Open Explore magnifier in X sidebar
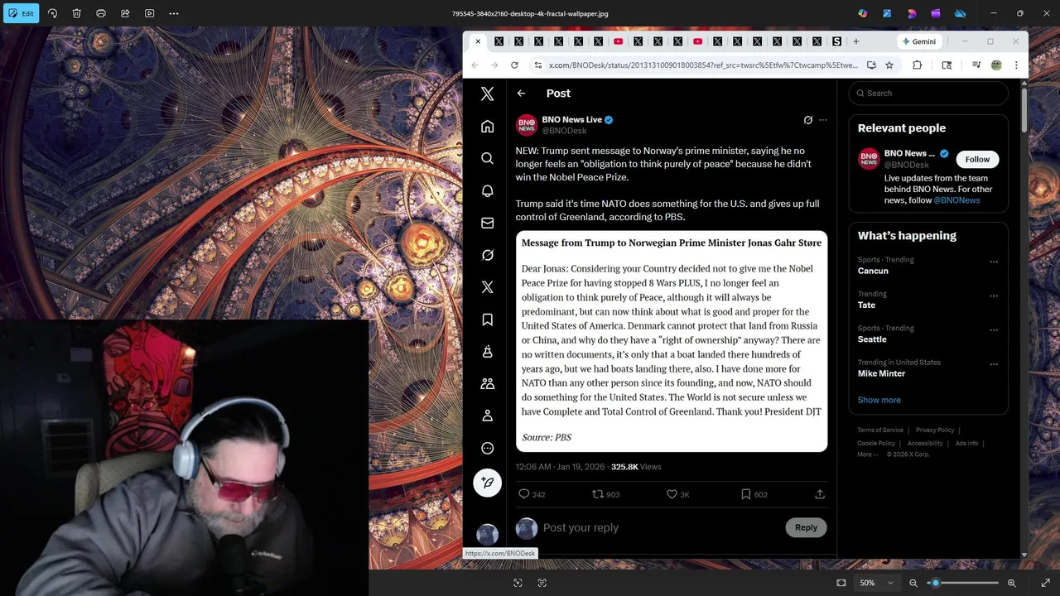The width and height of the screenshot is (1060, 596). coord(488,158)
